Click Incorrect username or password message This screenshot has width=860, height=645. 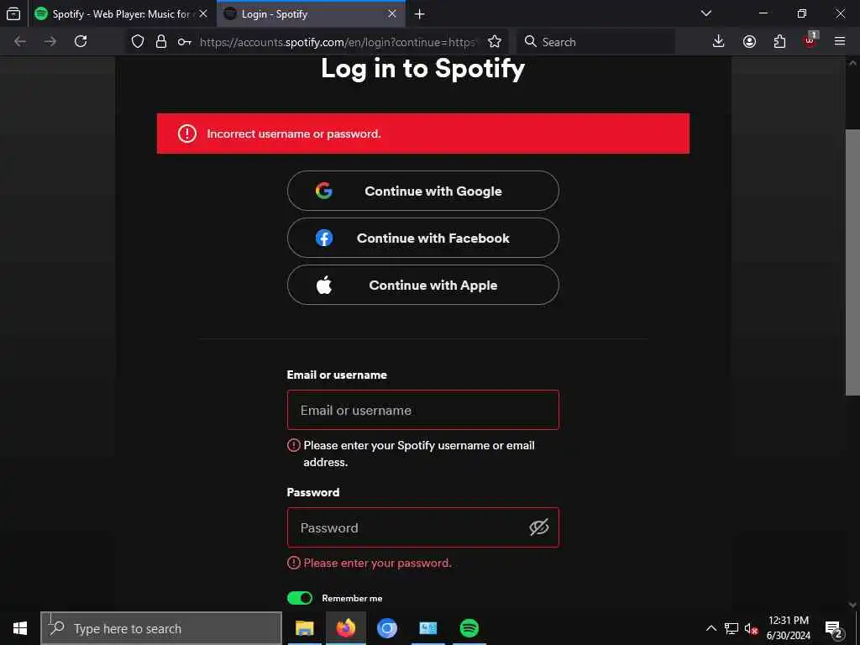(x=293, y=134)
